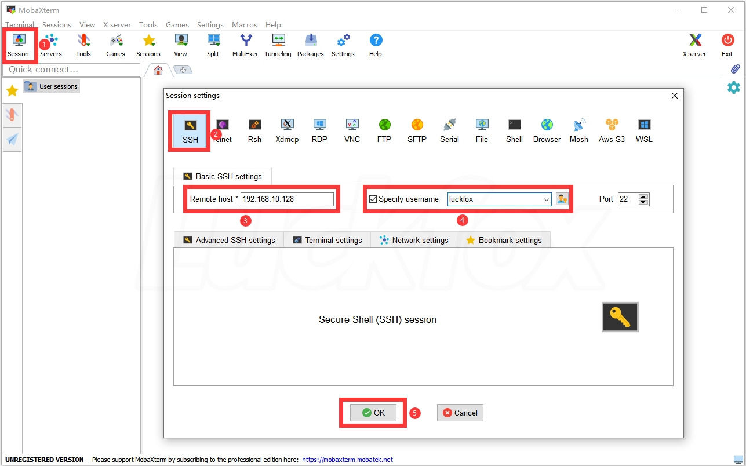Open the Macros menu

point(244,25)
